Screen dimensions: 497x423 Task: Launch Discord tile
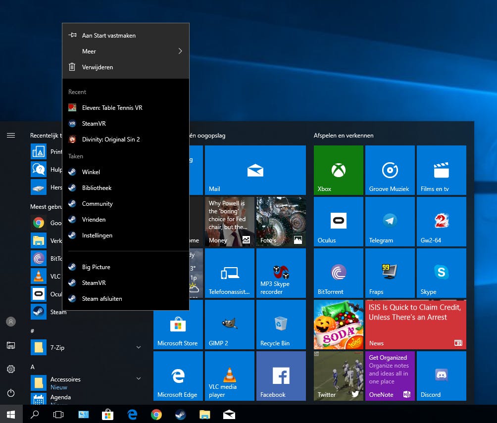442,376
